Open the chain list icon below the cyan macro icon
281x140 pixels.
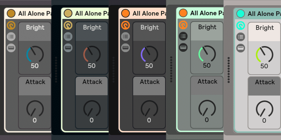click(240, 36)
